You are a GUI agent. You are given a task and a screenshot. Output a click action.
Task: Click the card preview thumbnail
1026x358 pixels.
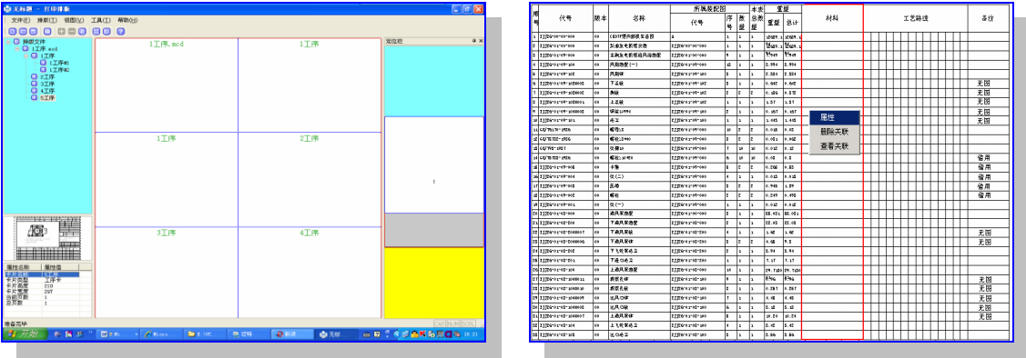46,238
